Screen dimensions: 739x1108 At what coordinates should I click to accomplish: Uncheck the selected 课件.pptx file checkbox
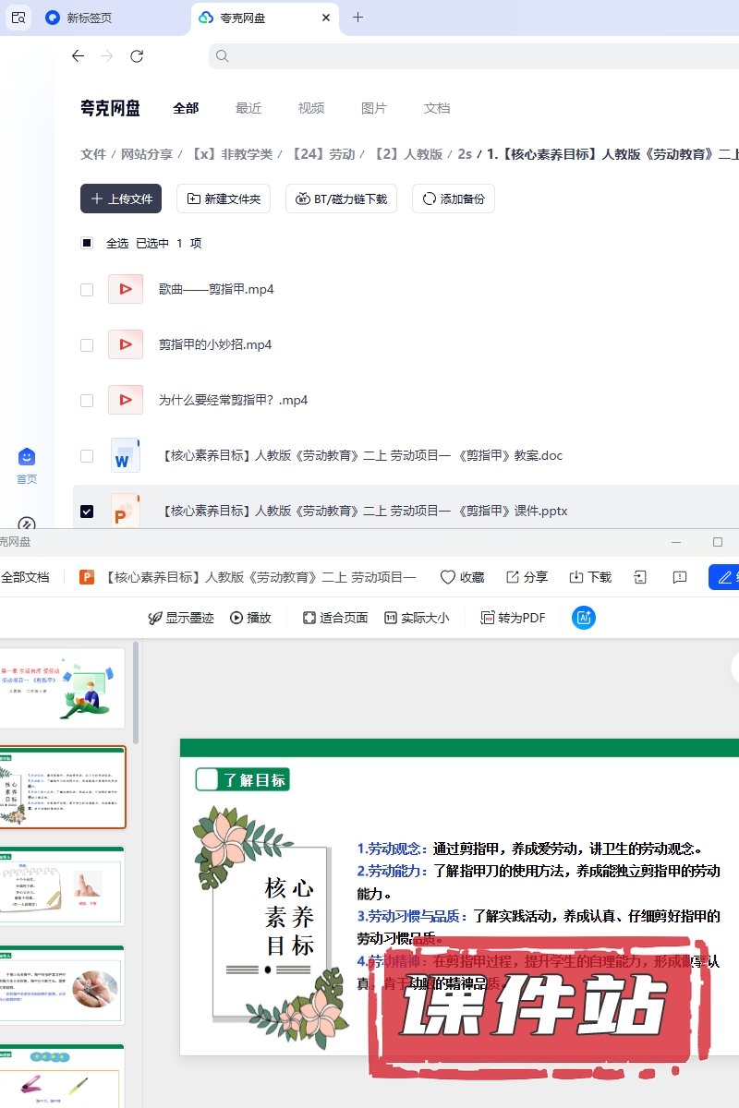tap(87, 511)
